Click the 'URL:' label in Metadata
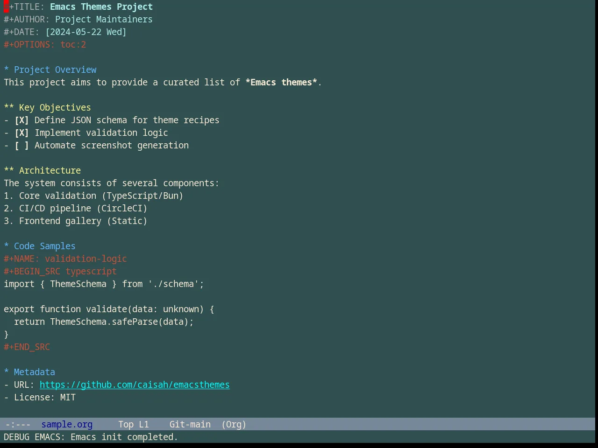The height and width of the screenshot is (448, 598). [24, 385]
